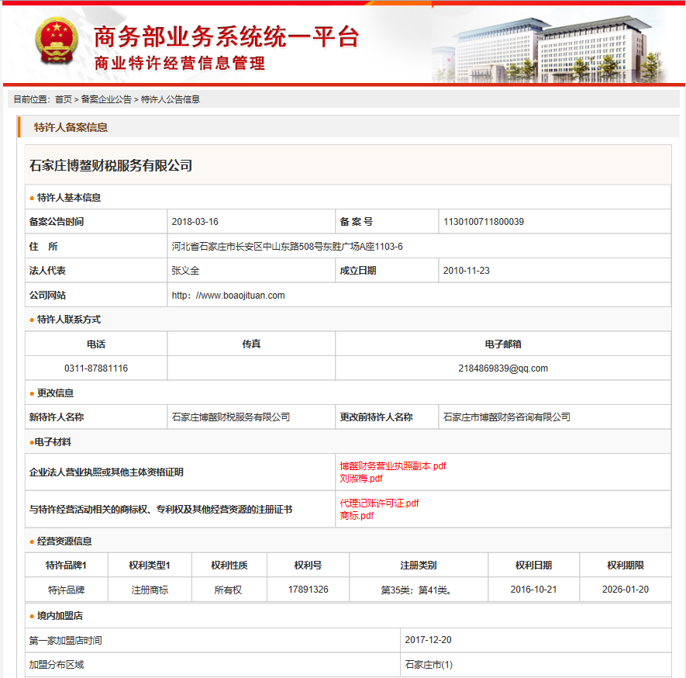Click the company name heading 石家庄博鳌财税服务有限公司
The width and height of the screenshot is (686, 678).
coord(111,166)
